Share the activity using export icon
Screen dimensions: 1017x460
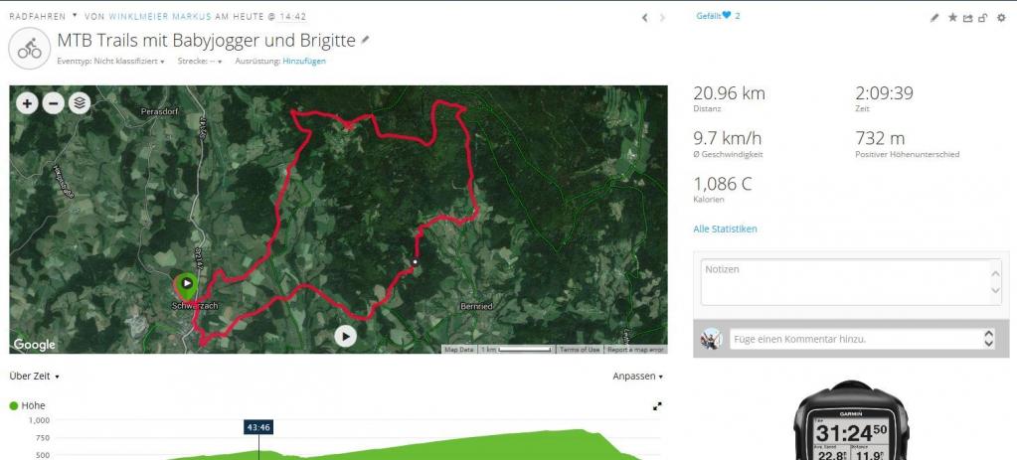click(x=967, y=18)
